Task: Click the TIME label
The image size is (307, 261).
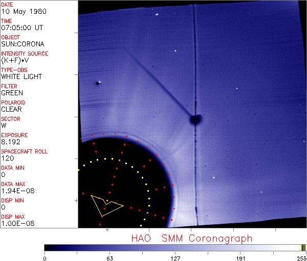Action: coord(7,21)
